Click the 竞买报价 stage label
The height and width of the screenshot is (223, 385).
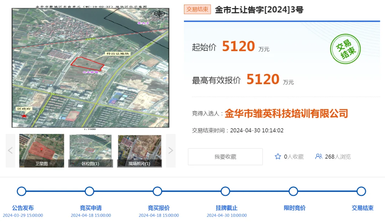click(x=159, y=208)
